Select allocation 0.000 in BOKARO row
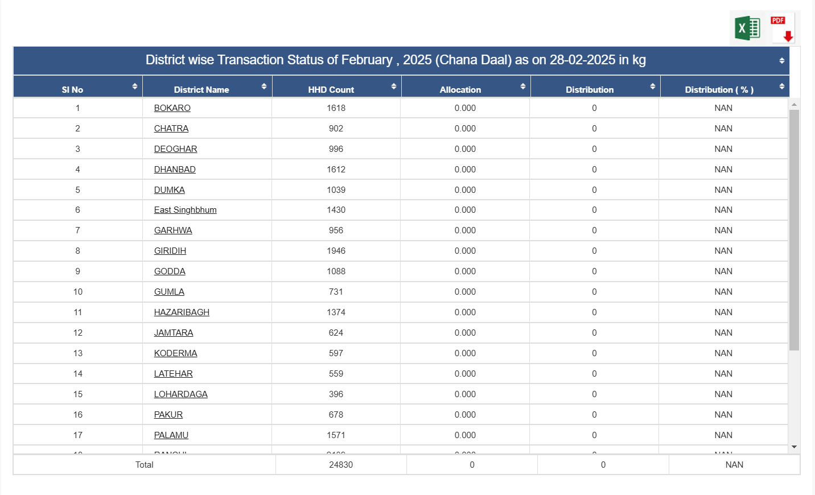This screenshot has height=495, width=815. pyautogui.click(x=465, y=108)
